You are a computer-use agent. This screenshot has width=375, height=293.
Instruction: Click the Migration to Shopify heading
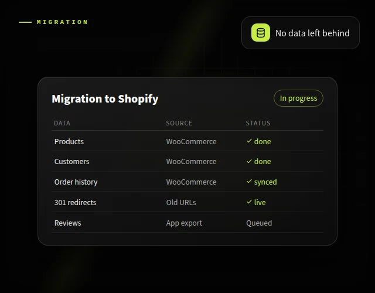click(x=105, y=99)
